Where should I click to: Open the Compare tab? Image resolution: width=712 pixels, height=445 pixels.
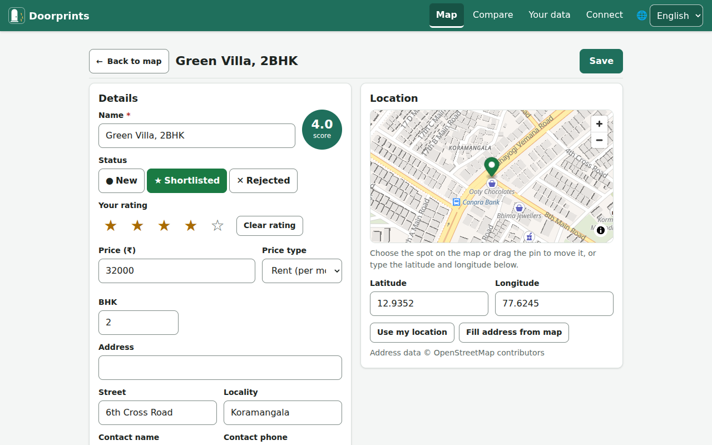click(493, 15)
